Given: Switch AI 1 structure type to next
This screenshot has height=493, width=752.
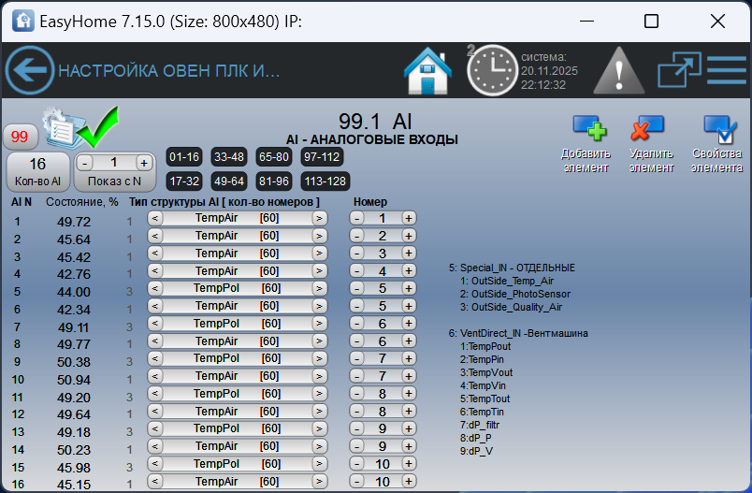Looking at the screenshot, I should 319,218.
